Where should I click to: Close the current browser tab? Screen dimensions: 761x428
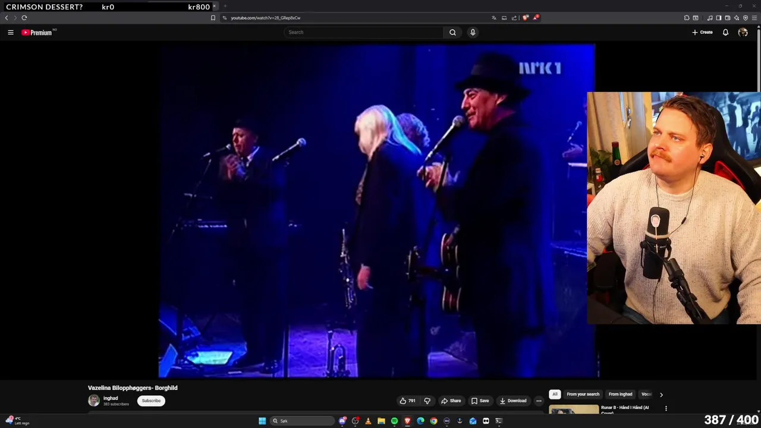[215, 6]
